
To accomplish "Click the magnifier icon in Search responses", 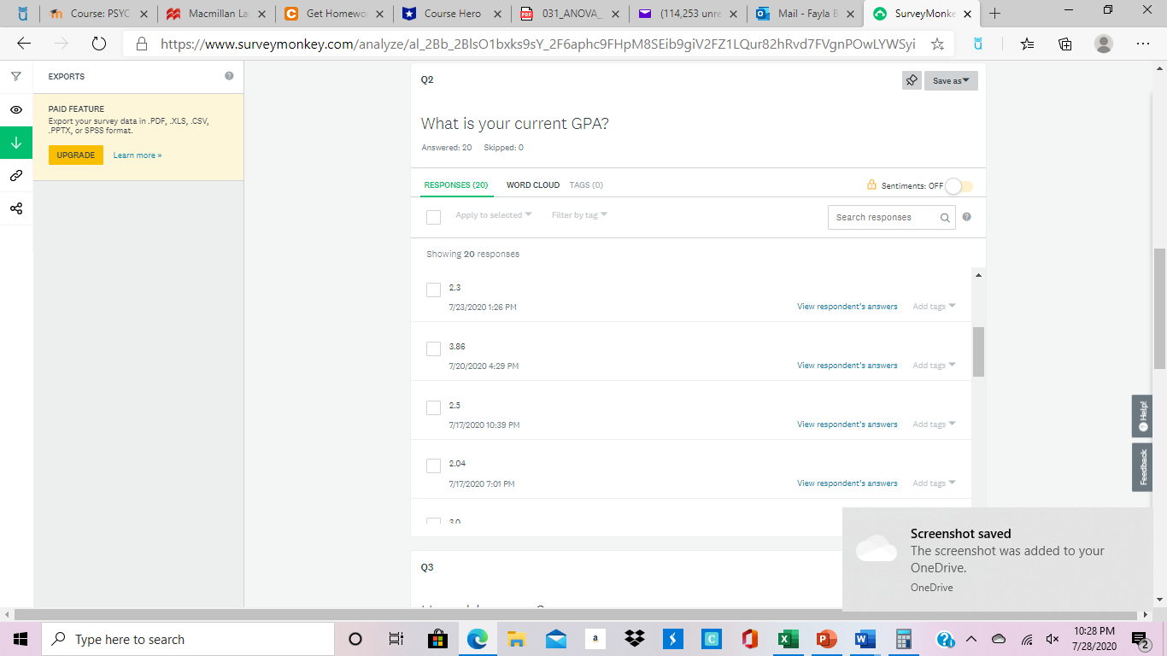I will pos(945,218).
